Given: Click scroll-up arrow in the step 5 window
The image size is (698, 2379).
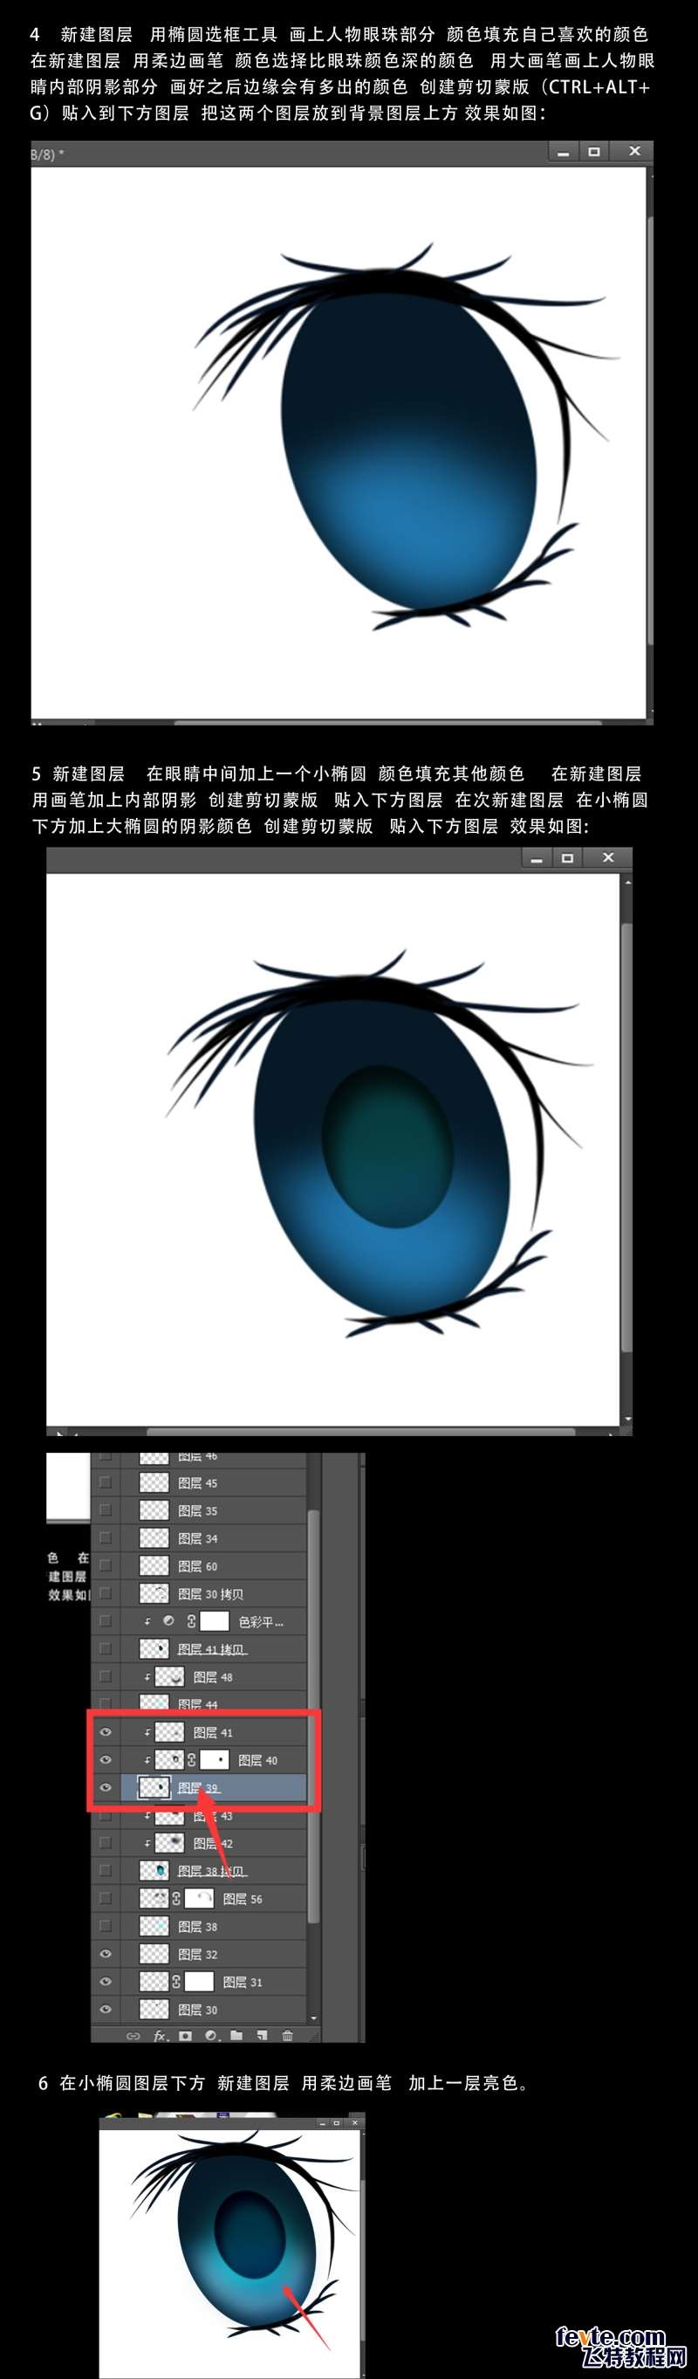Looking at the screenshot, I should click(628, 882).
